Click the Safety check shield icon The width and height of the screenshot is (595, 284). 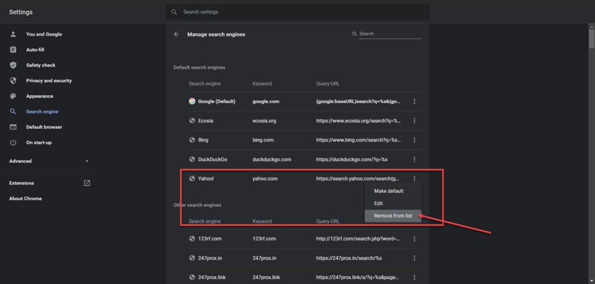coord(13,65)
